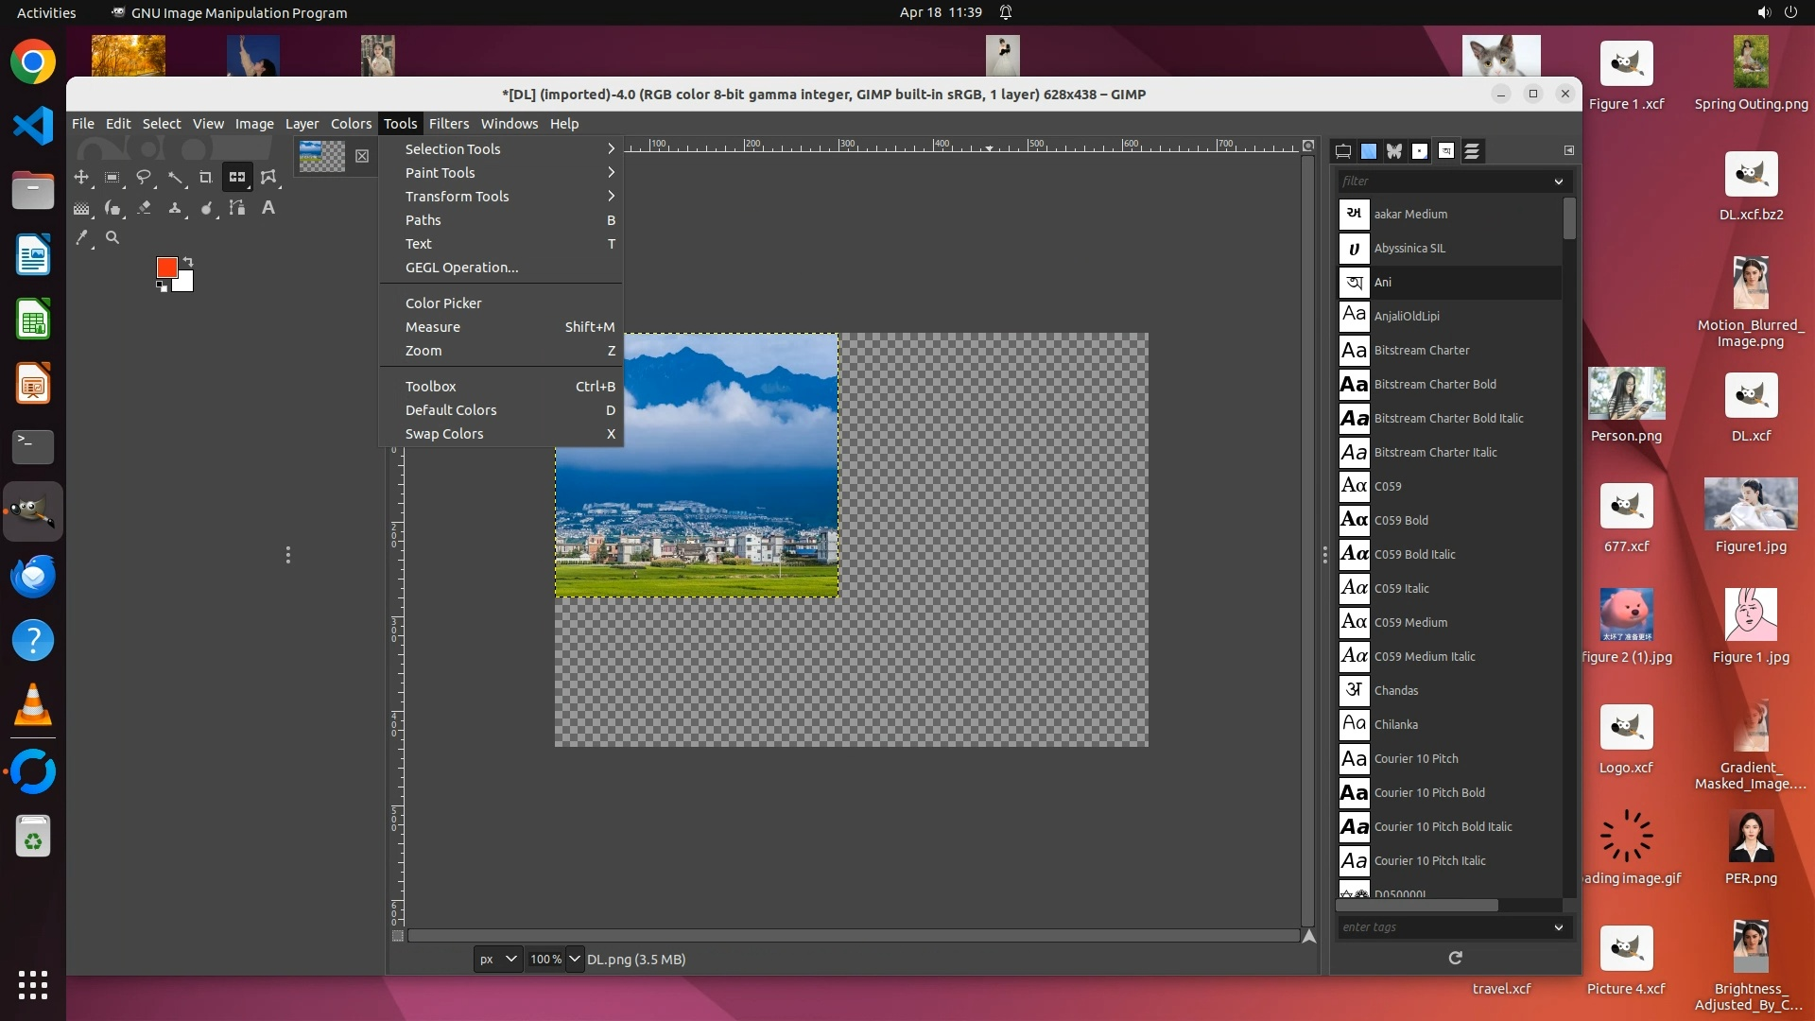Open the zoom percentage dropdown

574,959
